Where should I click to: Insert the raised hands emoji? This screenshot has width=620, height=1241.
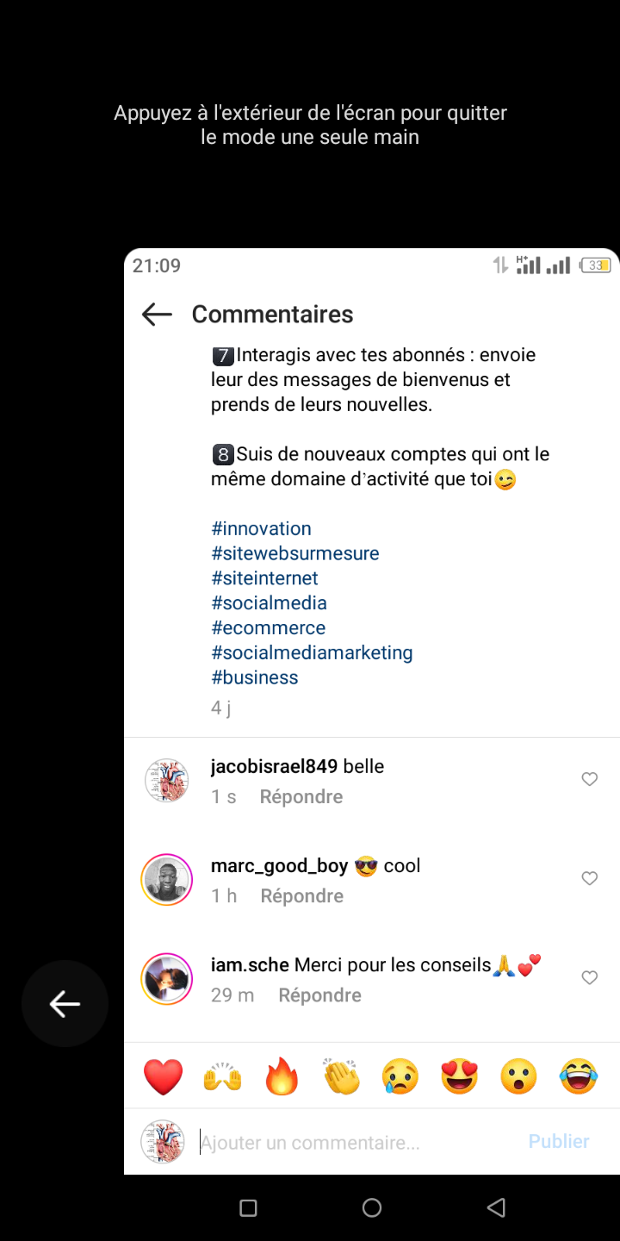coord(222,1077)
